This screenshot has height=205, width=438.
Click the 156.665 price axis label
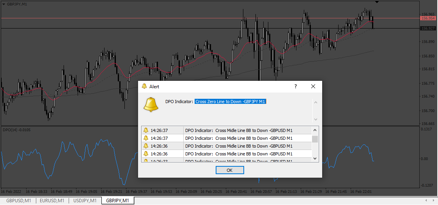pyautogui.click(x=427, y=123)
